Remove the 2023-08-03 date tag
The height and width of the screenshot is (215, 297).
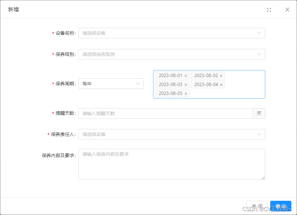tap(186, 85)
